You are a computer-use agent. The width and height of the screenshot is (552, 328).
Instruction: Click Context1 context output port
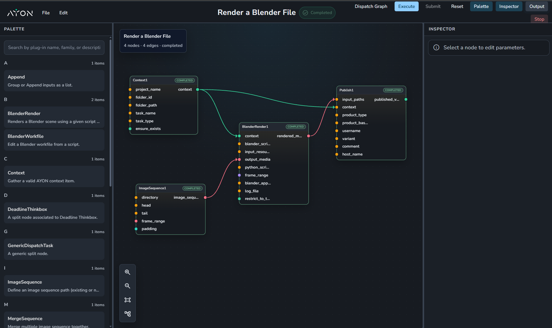[198, 89]
